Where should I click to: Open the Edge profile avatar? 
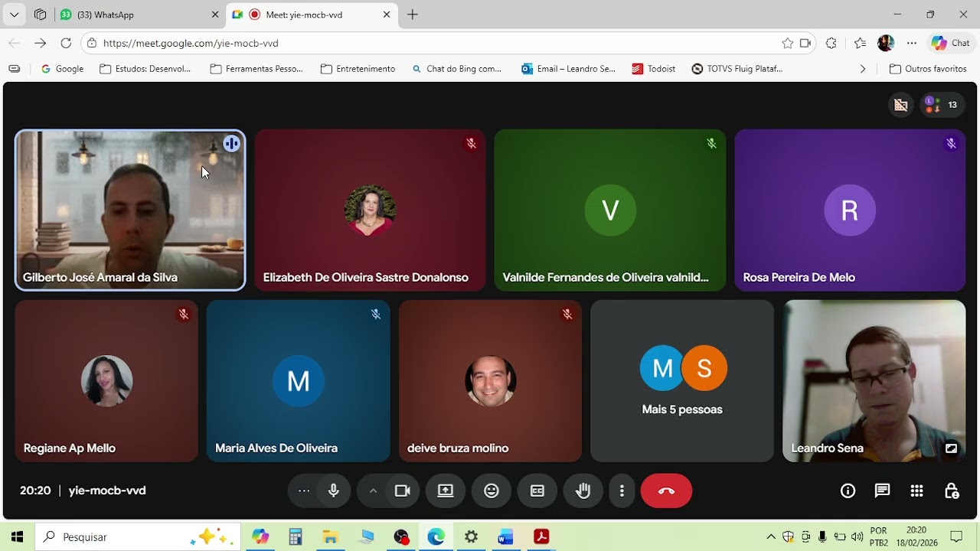[886, 44]
